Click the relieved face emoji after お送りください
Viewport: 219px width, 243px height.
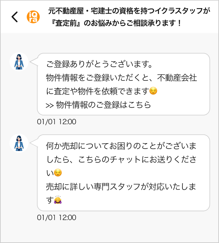(x=58, y=173)
